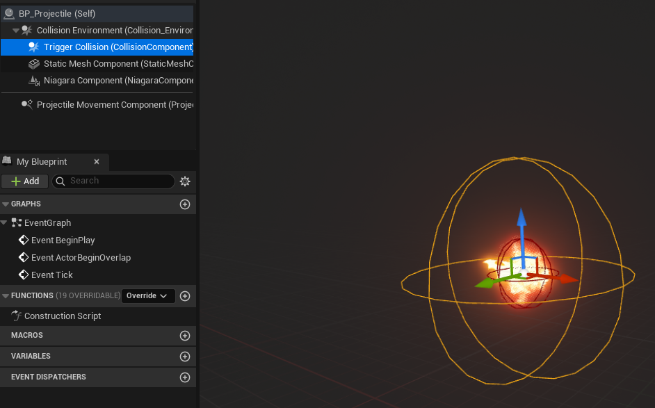Screen dimensions: 655x408
Task: Select Projectile Movement Component row
Action: pos(97,104)
